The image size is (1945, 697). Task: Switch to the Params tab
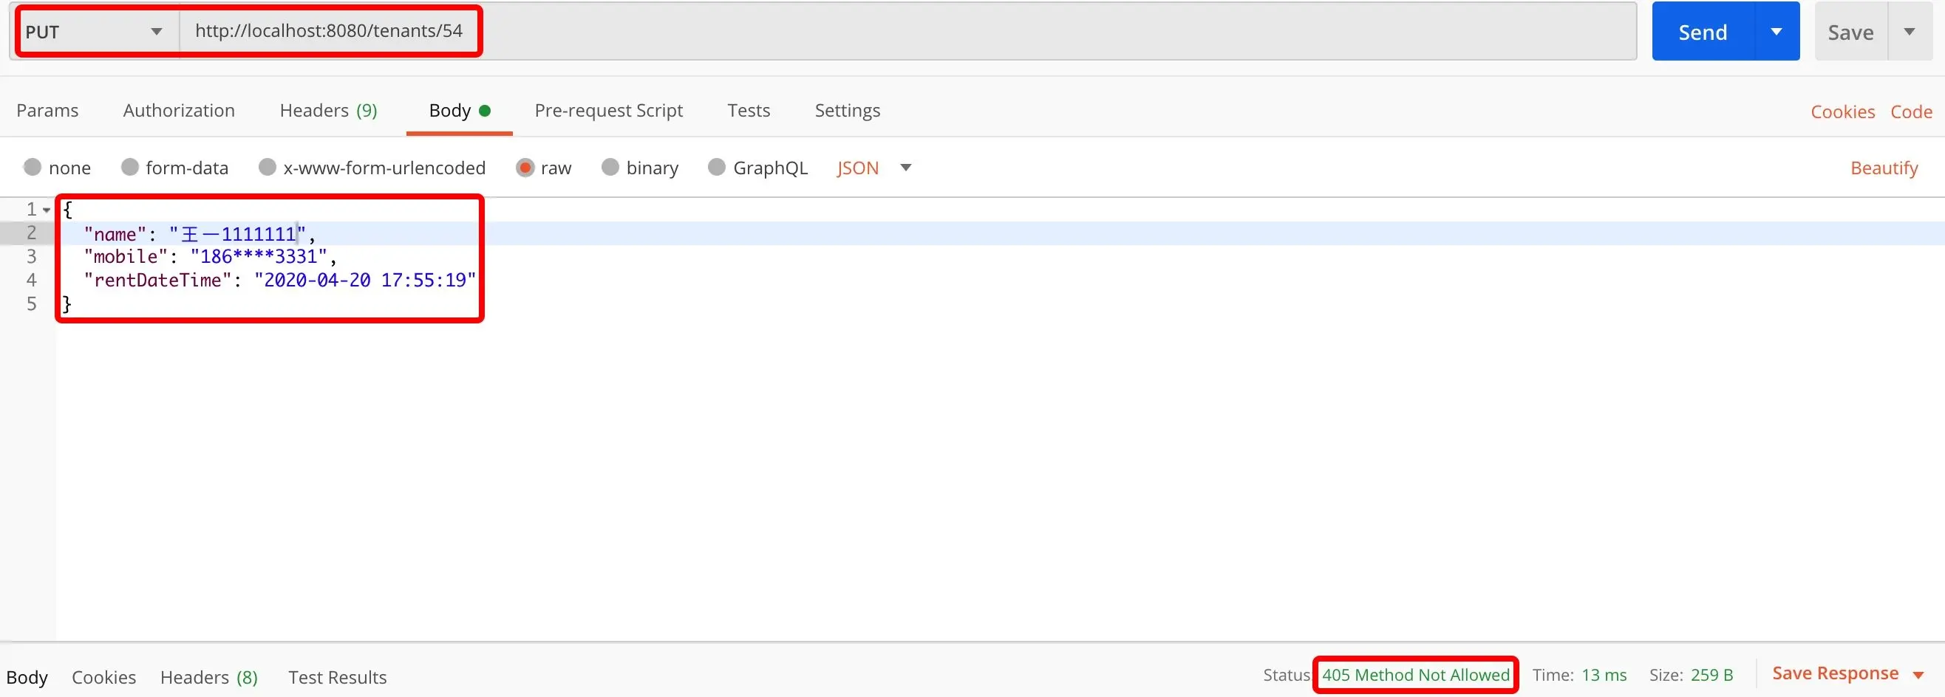coord(47,111)
